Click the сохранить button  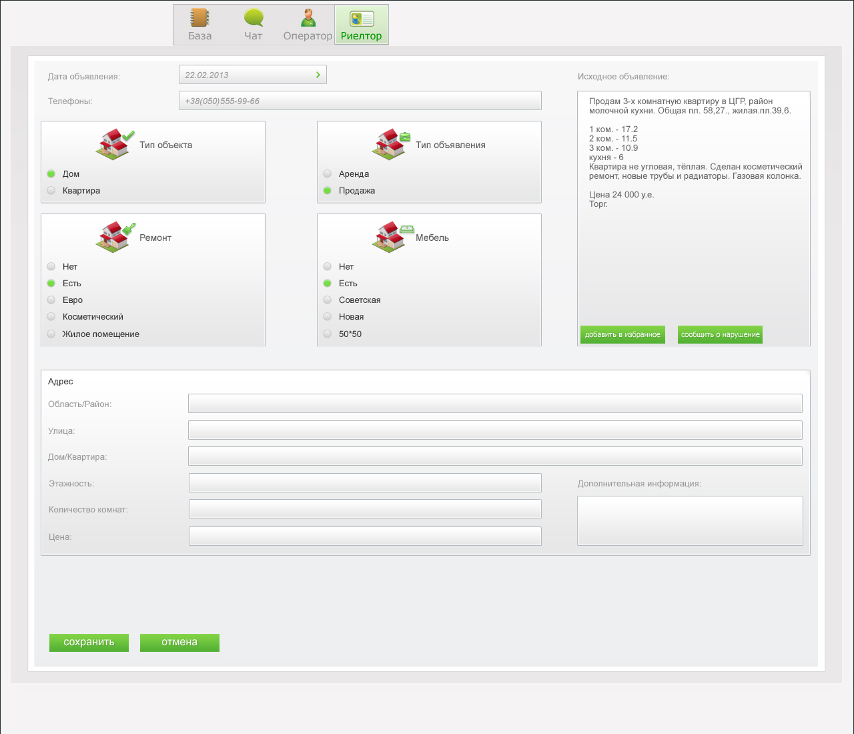89,643
